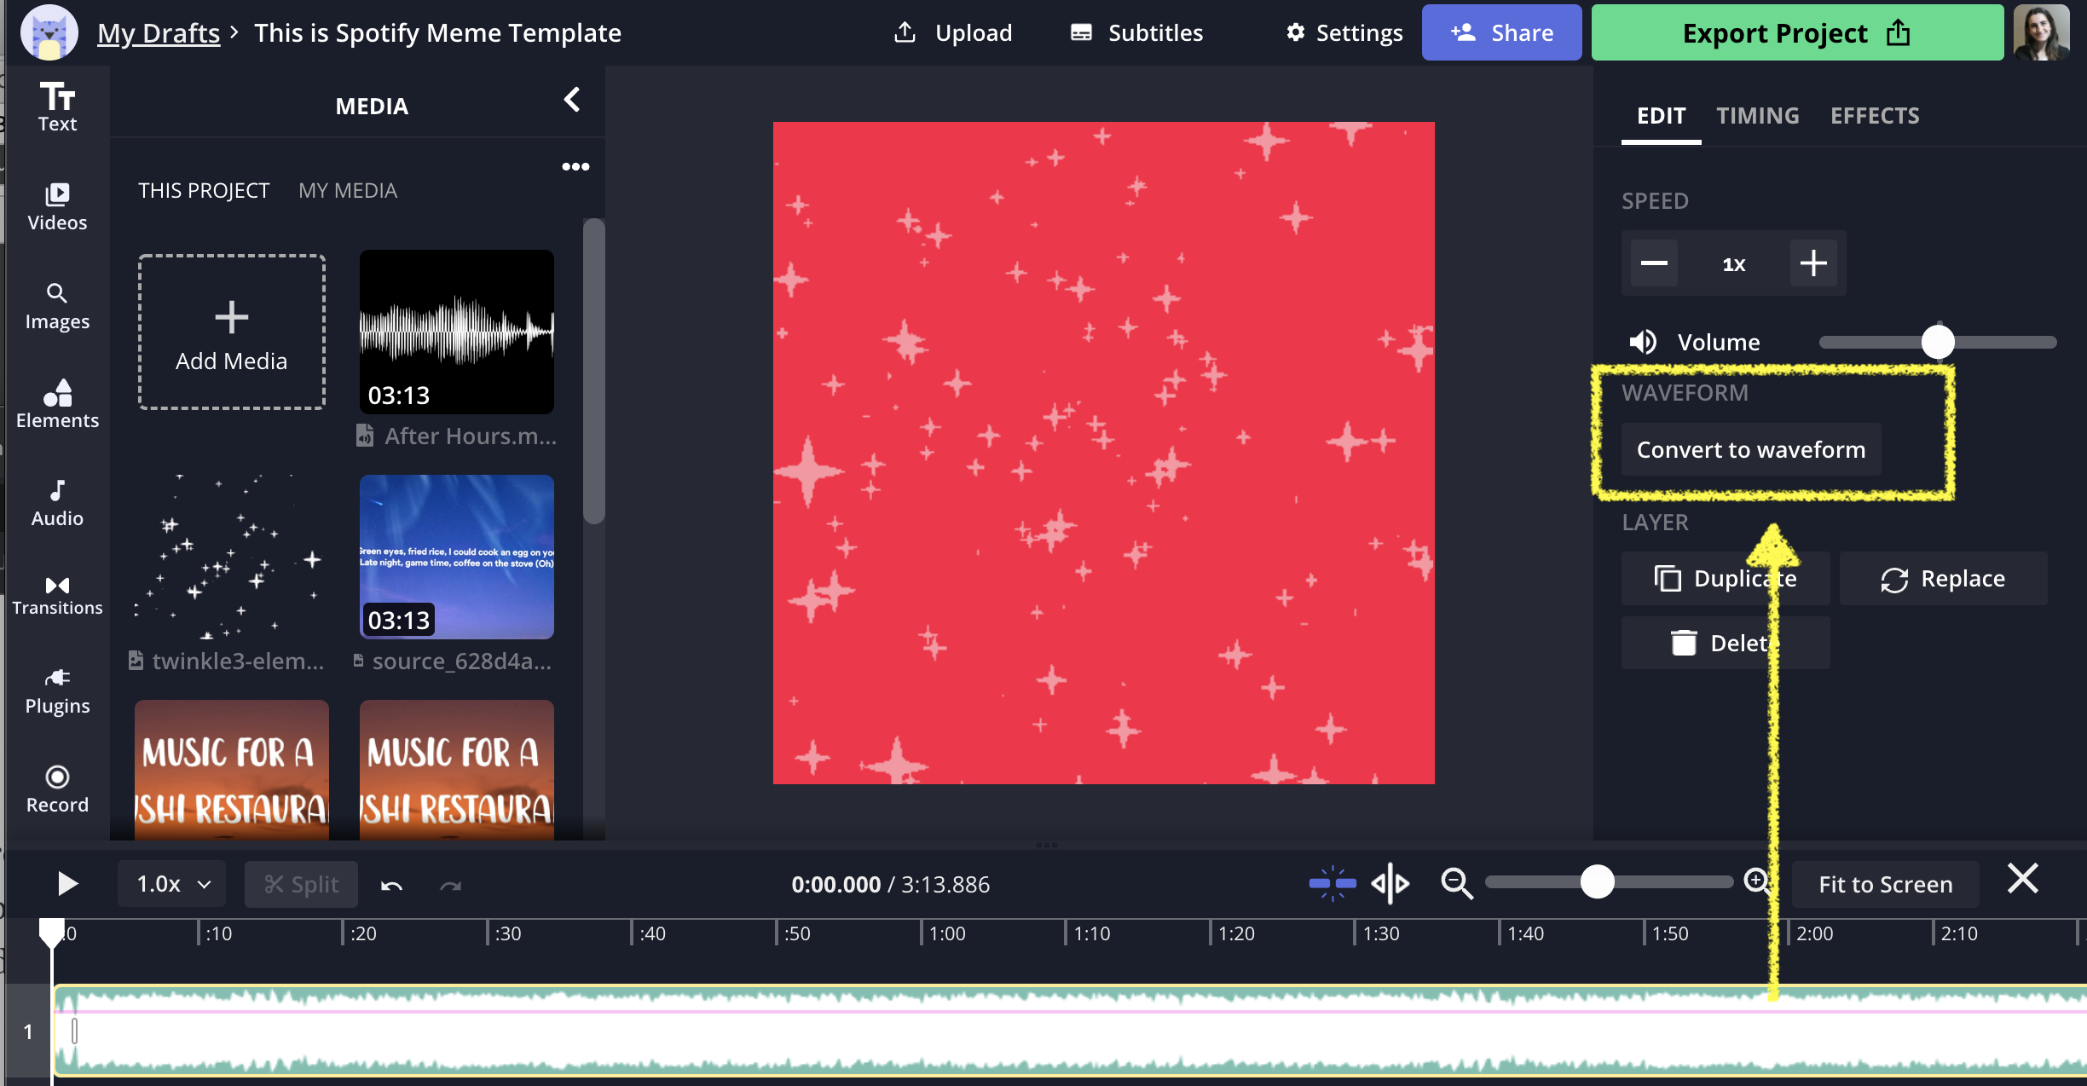2087x1086 pixels.
Task: Open the Plugins panel
Action: click(57, 690)
